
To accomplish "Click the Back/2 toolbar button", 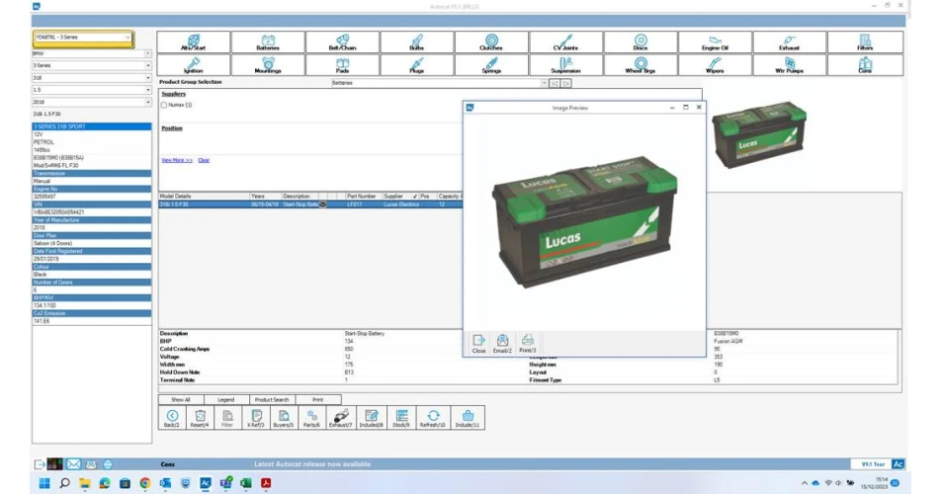I will pos(172,418).
